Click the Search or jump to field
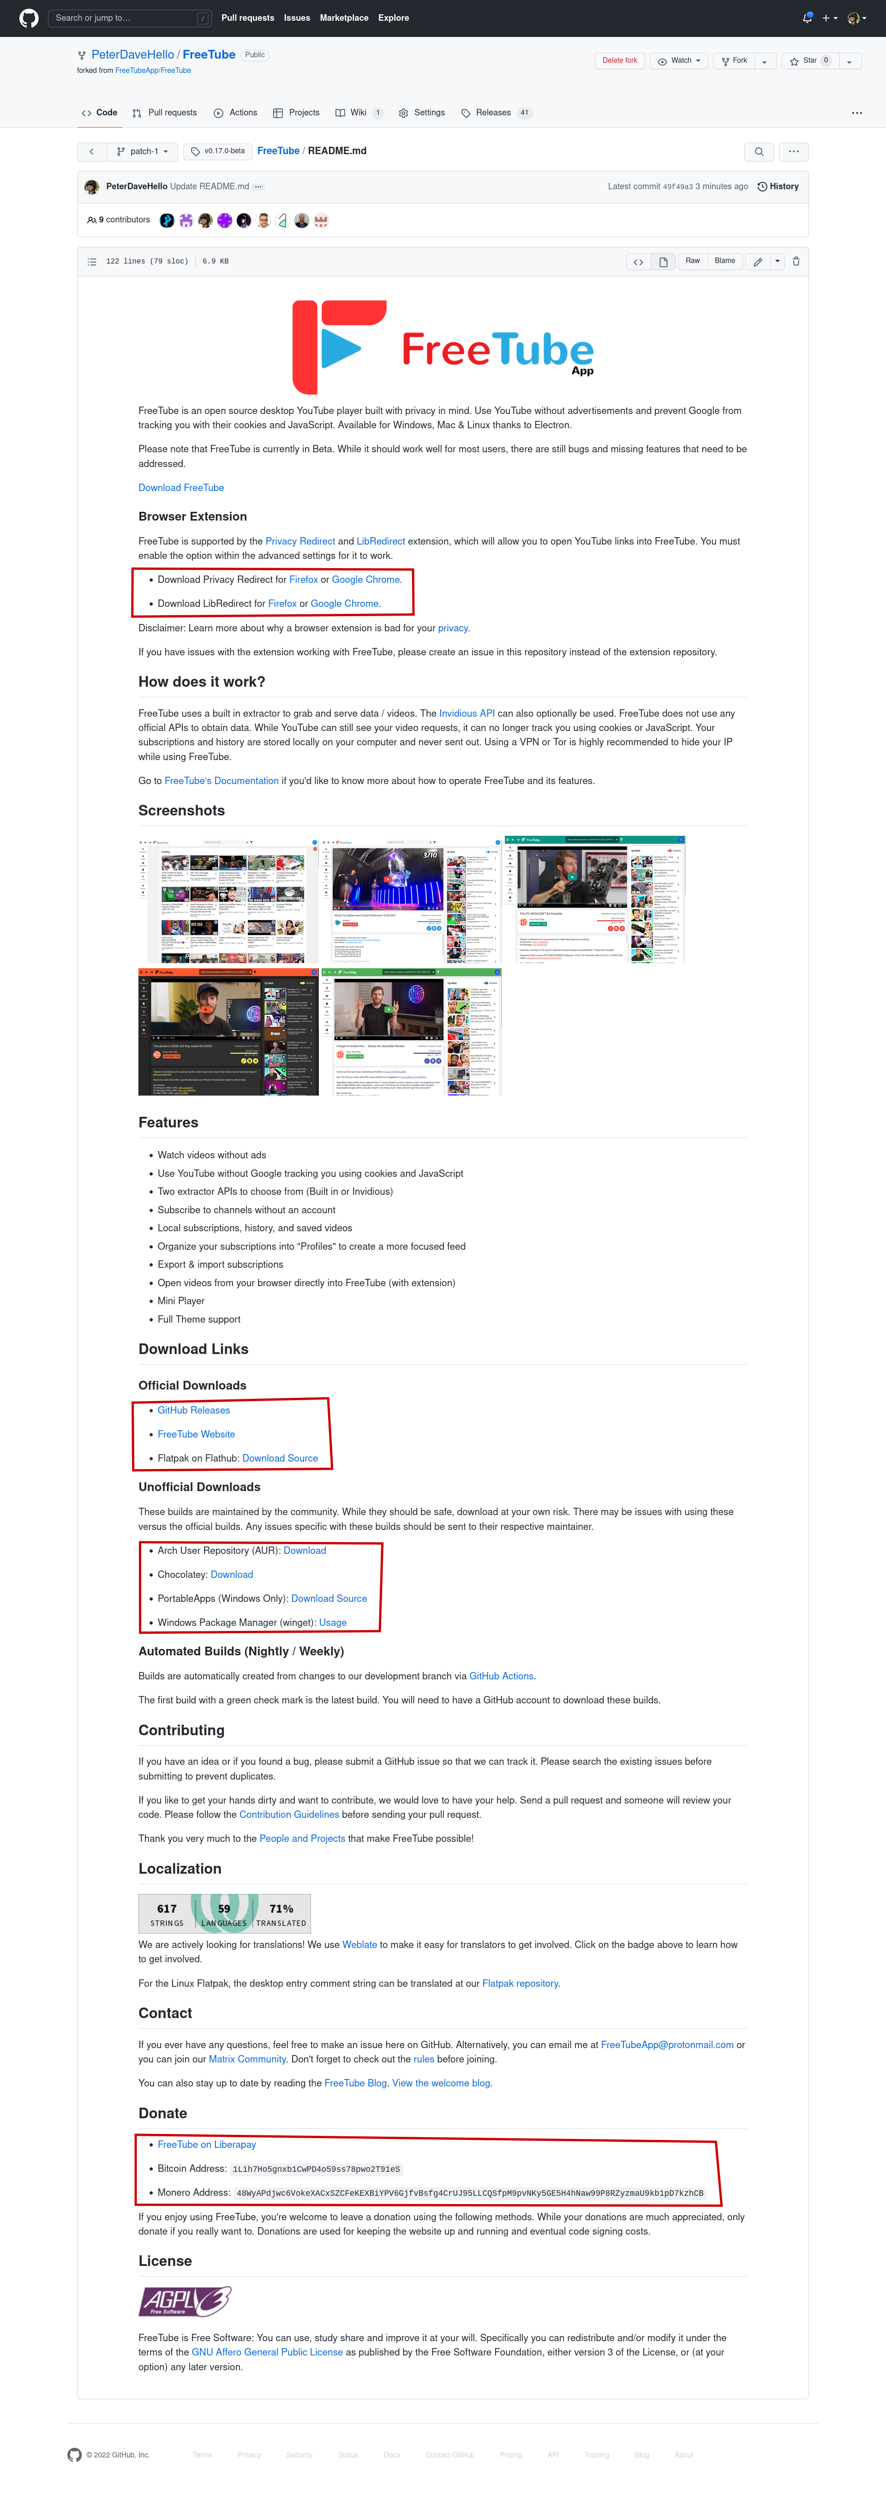This screenshot has width=886, height=2493. tap(126, 18)
